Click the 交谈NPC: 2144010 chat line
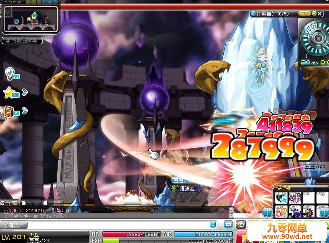The height and width of the screenshot is (243, 329). (36, 210)
